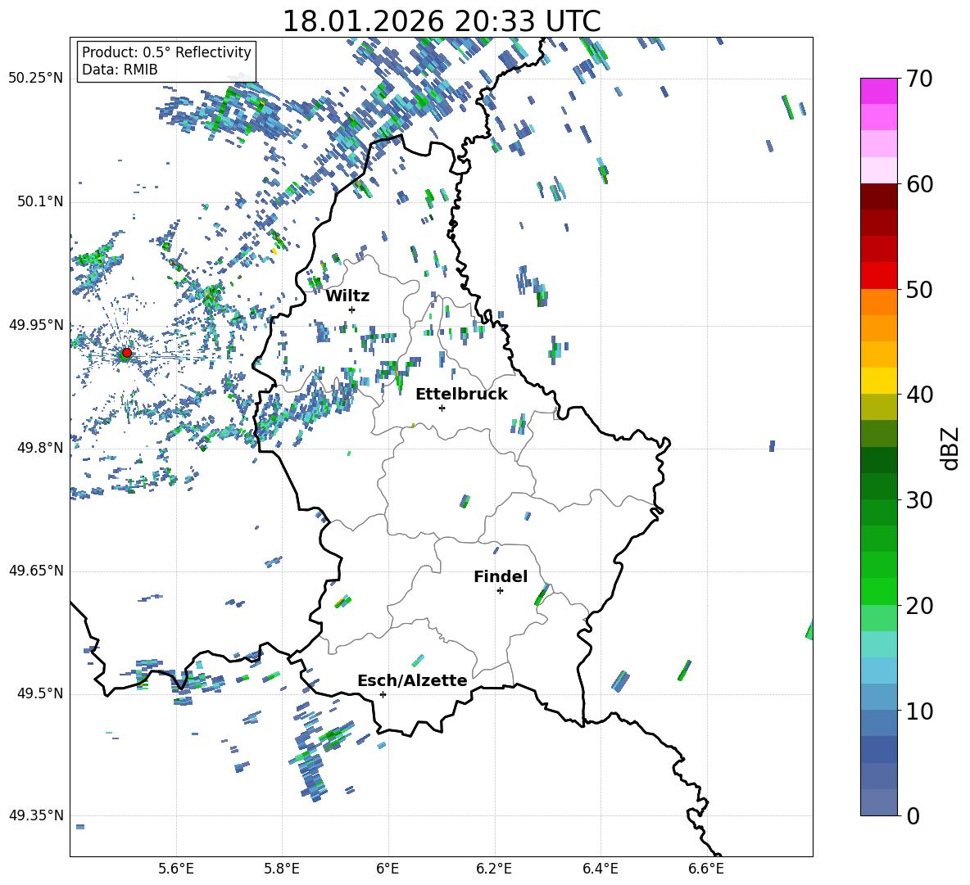Click the Findel city label

tap(501, 576)
